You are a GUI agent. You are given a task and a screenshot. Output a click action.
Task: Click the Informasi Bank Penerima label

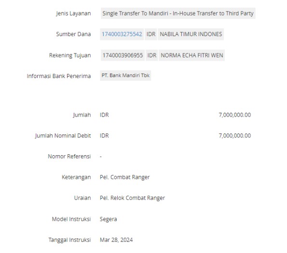59,76
